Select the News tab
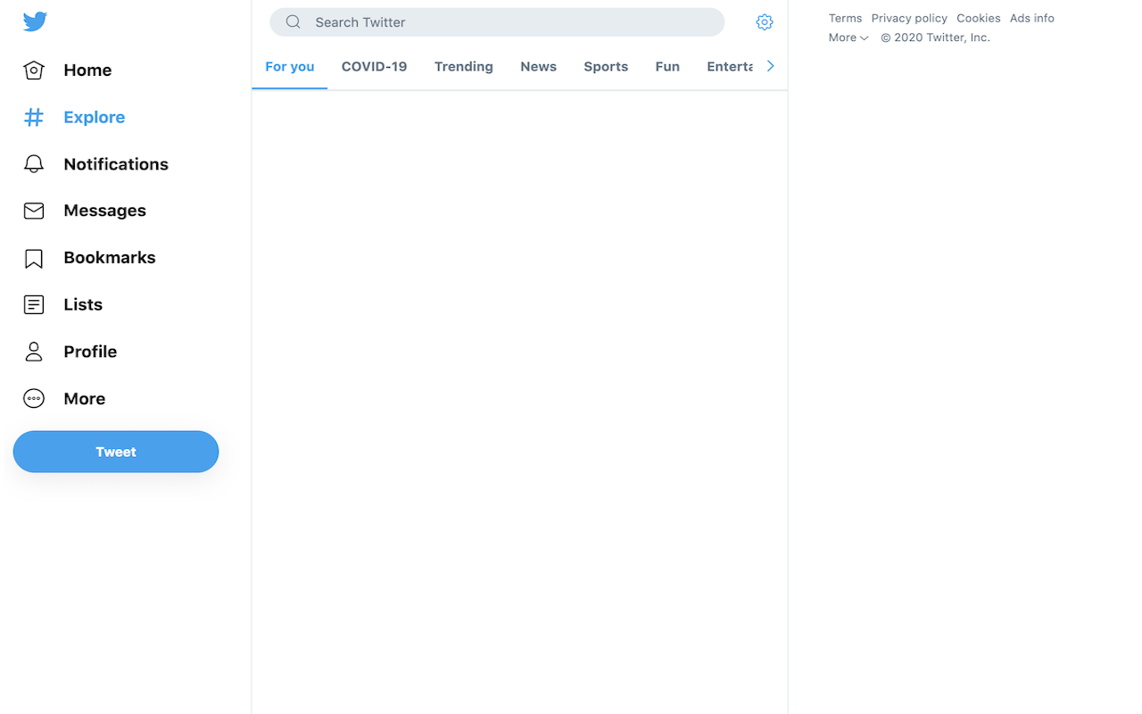 (x=539, y=67)
